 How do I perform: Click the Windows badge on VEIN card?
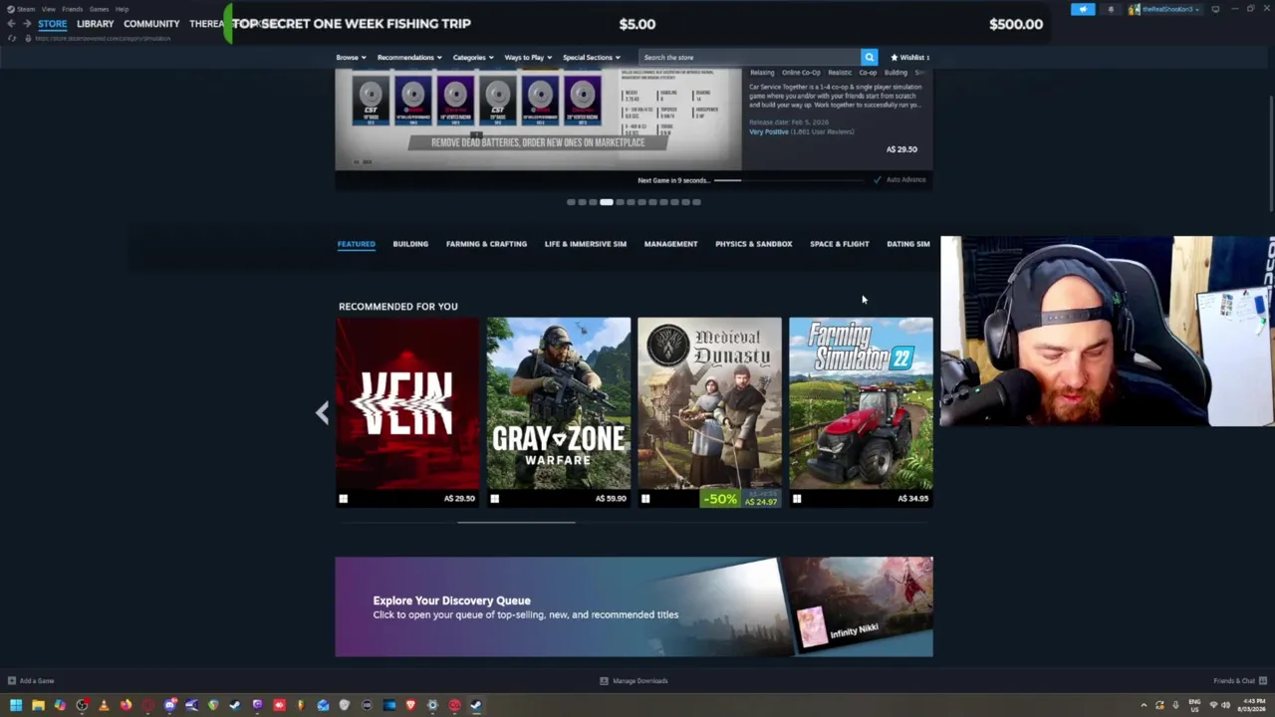pos(344,499)
